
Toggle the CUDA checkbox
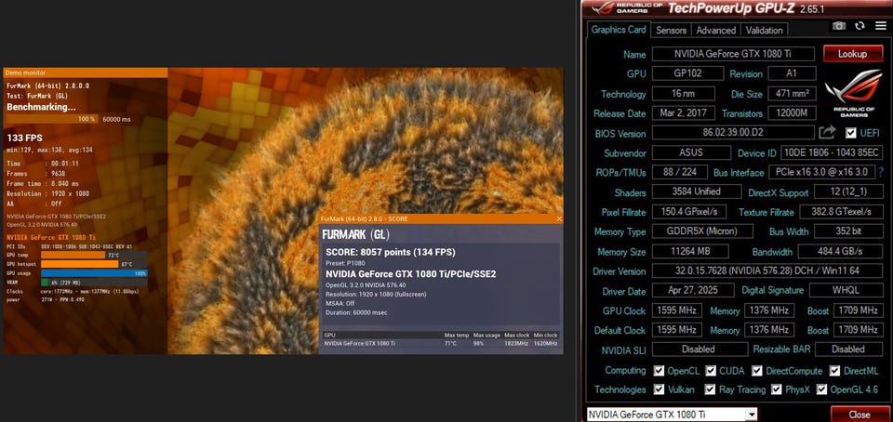click(x=711, y=371)
